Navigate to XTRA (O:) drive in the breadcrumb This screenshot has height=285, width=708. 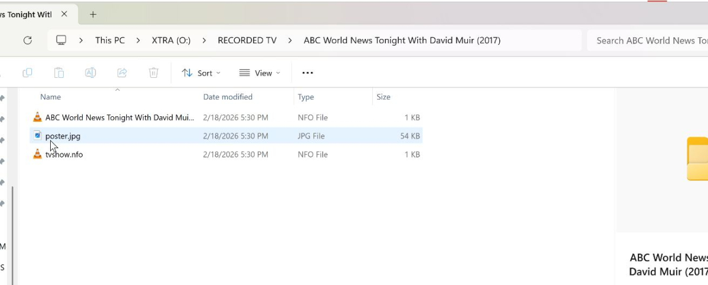pos(171,40)
